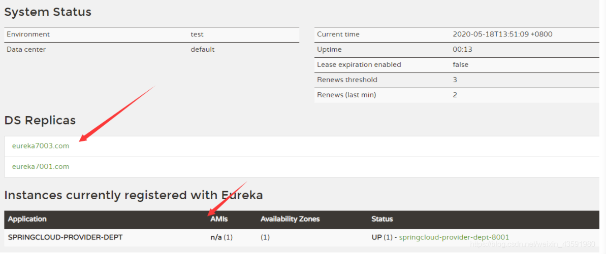The height and width of the screenshot is (254, 606).
Task: Click the Current time timestamp value
Action: tap(502, 34)
